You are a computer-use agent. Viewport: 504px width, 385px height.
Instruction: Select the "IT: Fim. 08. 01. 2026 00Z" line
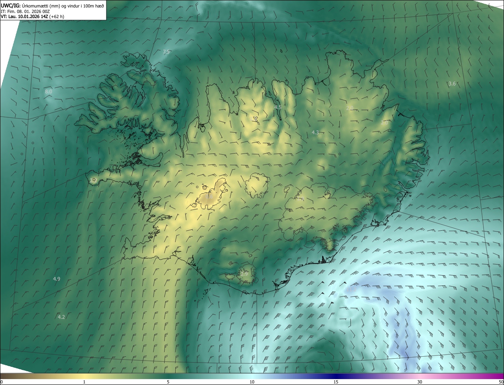click(x=26, y=11)
